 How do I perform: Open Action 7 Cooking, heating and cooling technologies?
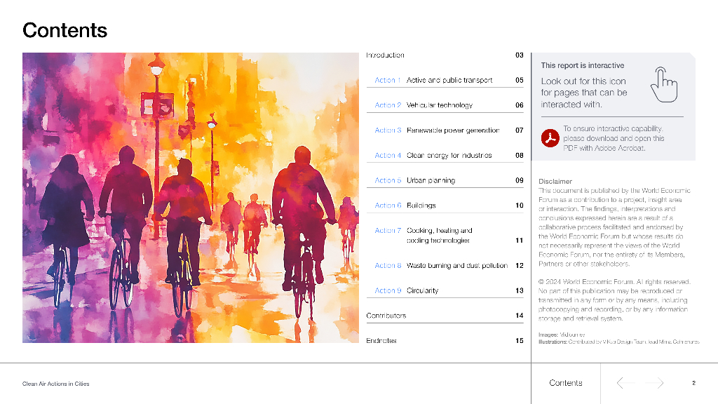445,236
